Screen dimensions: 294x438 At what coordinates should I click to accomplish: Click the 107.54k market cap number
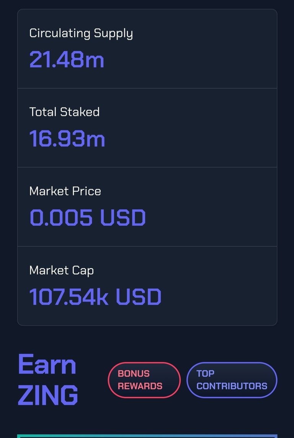point(69,297)
